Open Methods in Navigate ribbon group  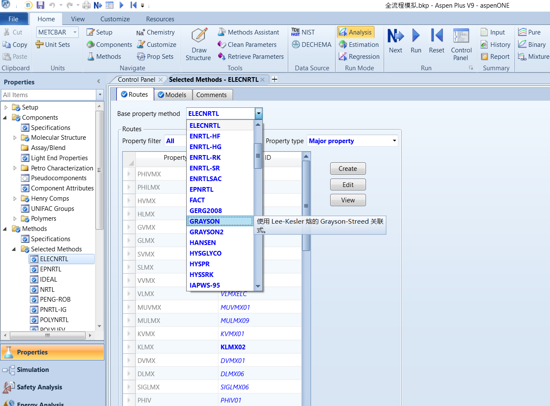coord(104,56)
